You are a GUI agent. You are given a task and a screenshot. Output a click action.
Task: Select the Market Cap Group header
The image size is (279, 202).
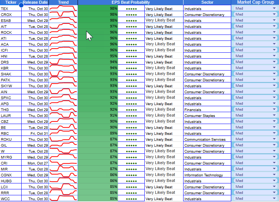tap(256, 2)
